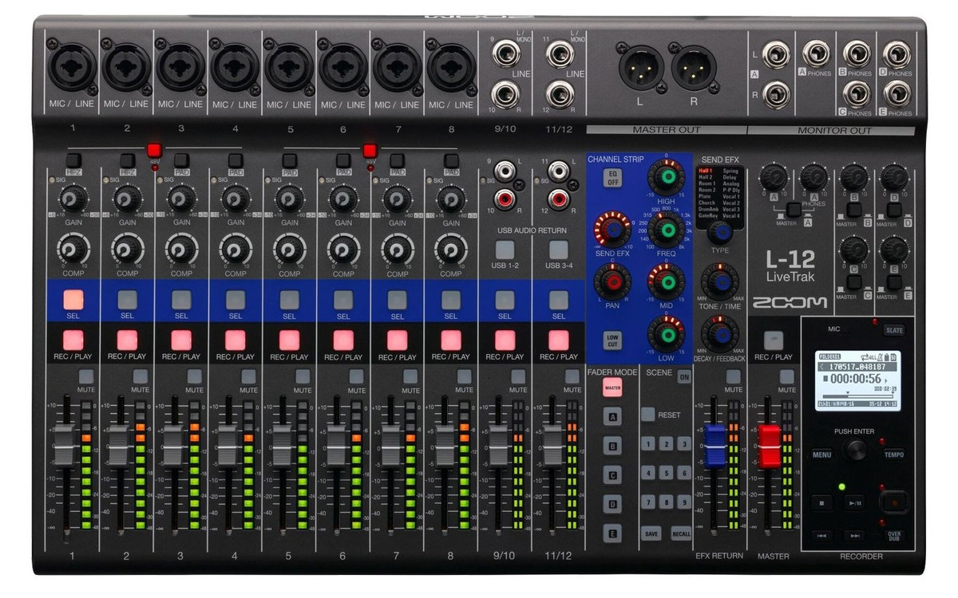958x598 pixels.
Task: Click the channel 2 COMP knob
Action: click(x=128, y=250)
